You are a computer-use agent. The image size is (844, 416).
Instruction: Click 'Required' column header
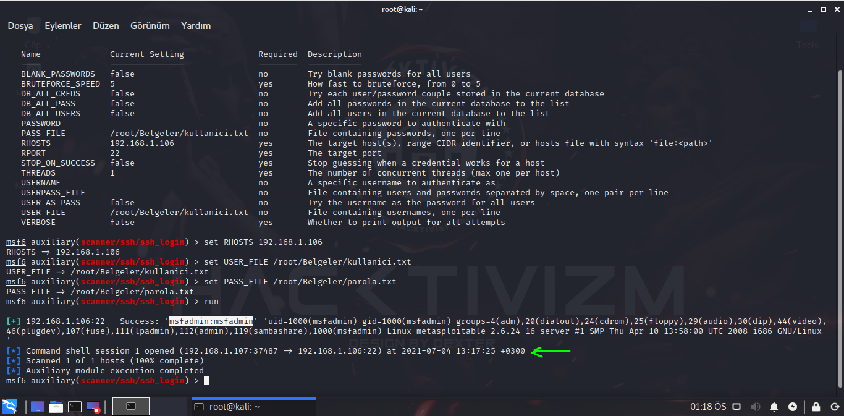click(278, 54)
